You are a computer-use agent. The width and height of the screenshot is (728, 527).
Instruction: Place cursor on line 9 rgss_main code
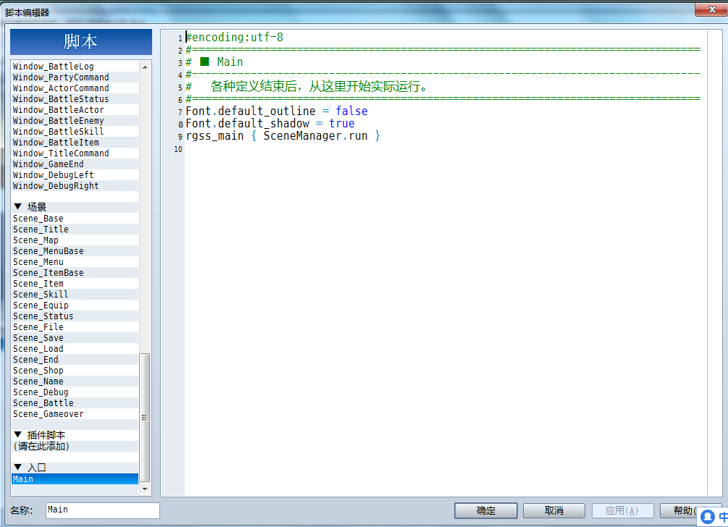tap(283, 136)
